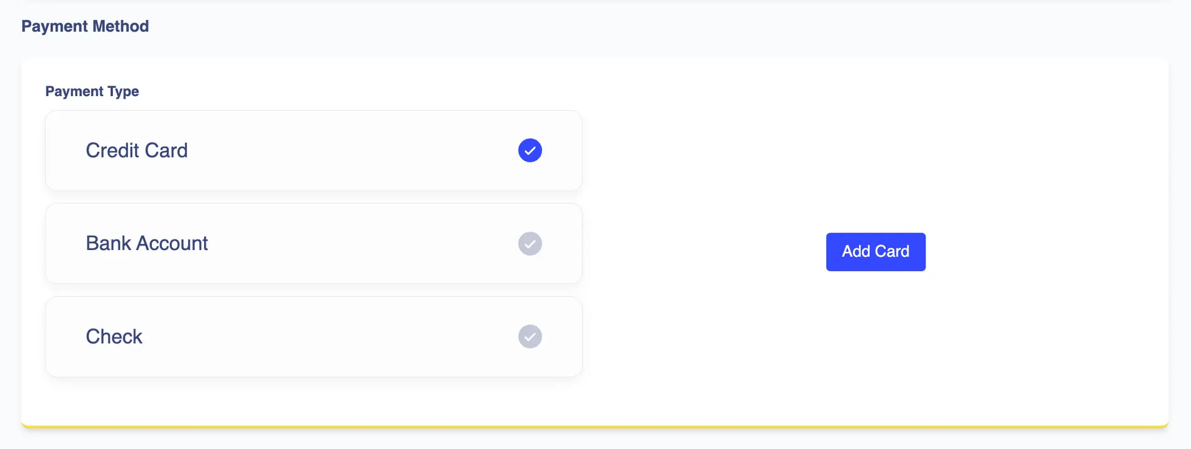
Task: Enable the check circle in the Check row
Action: (x=530, y=337)
